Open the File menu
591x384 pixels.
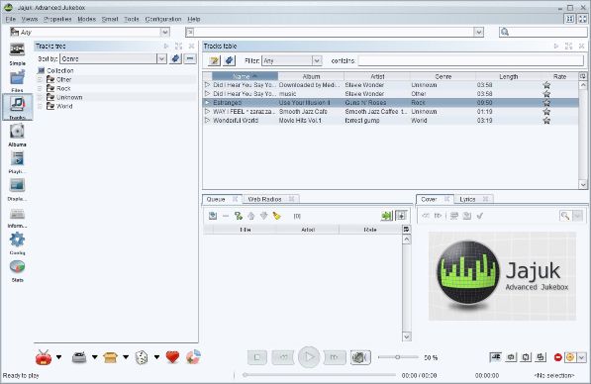pyautogui.click(x=11, y=19)
